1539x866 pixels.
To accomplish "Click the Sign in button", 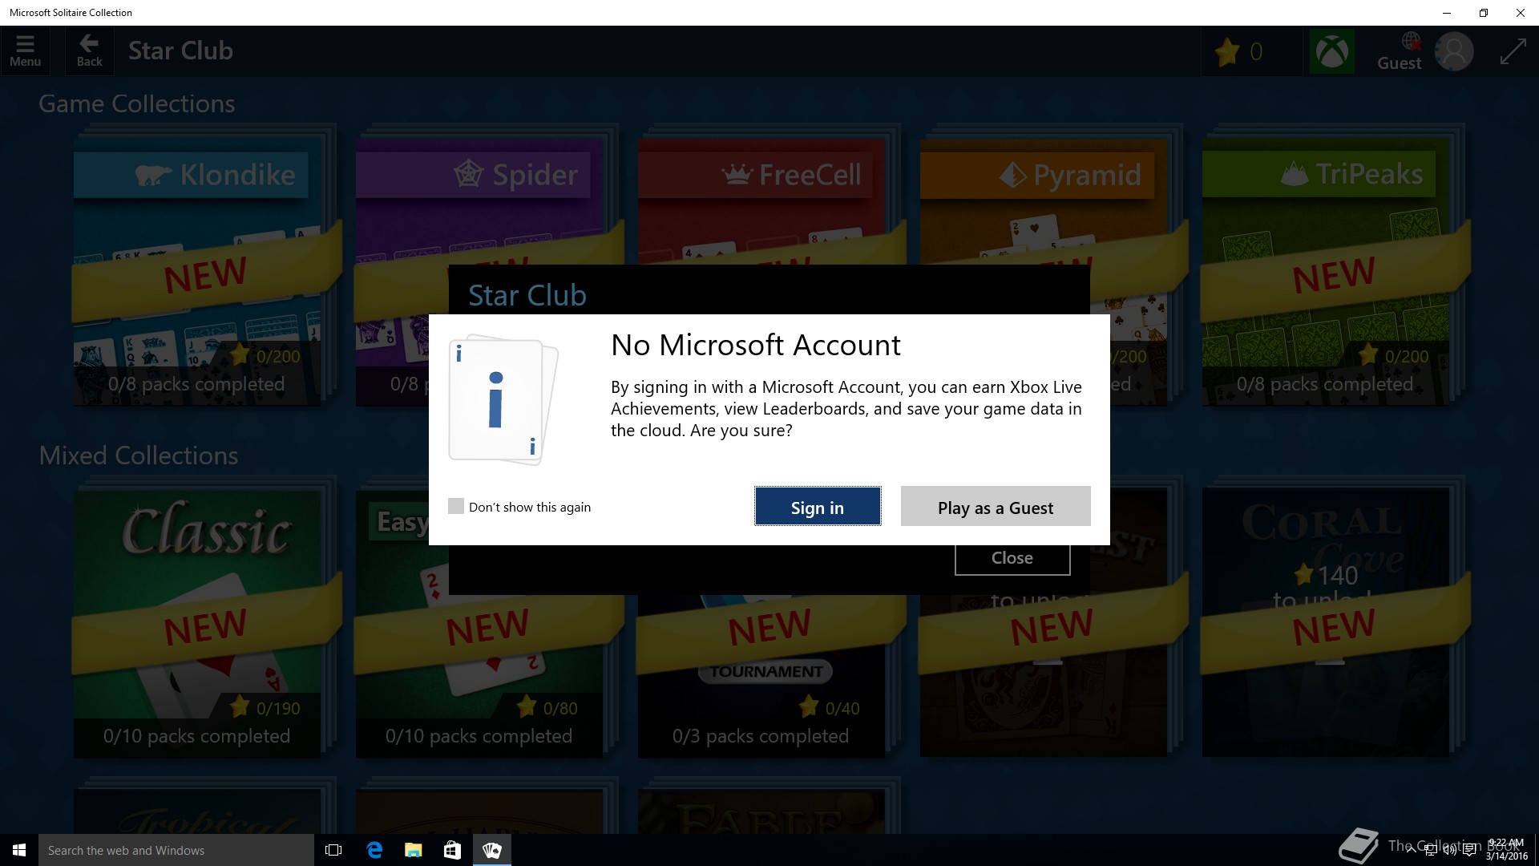I will [818, 507].
